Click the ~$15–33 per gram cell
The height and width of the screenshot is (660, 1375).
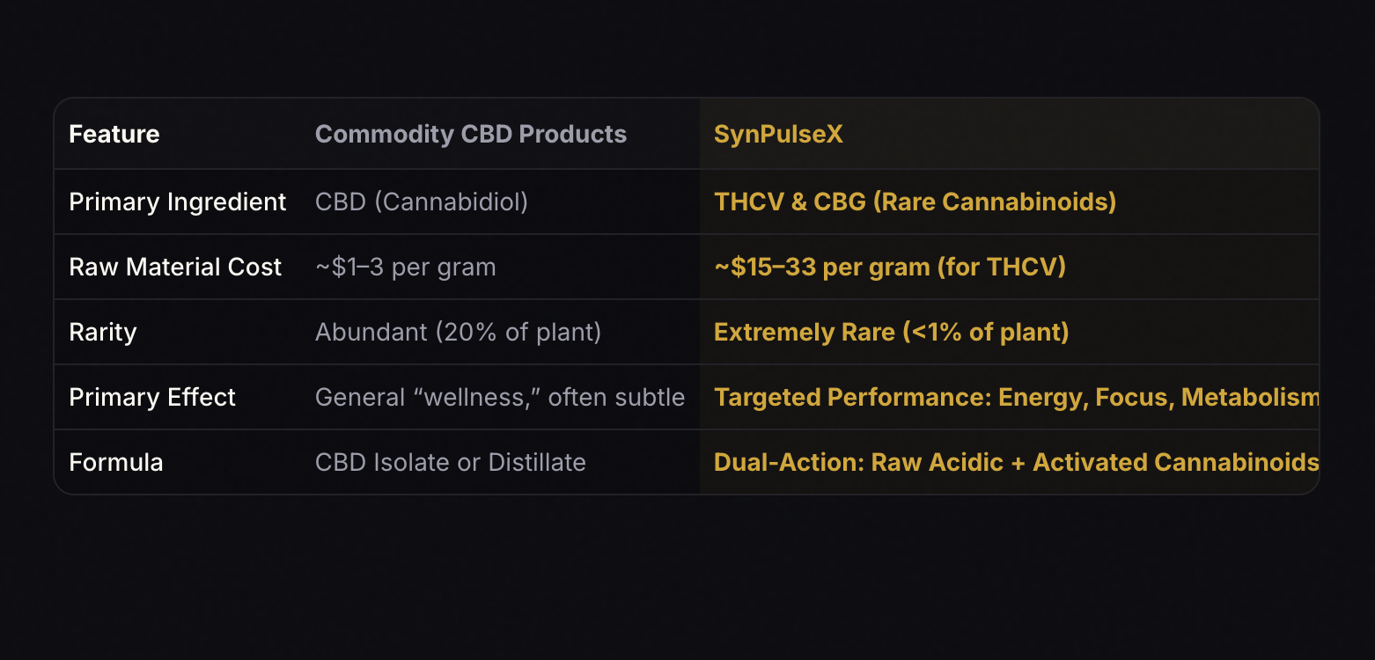pyautogui.click(x=890, y=267)
